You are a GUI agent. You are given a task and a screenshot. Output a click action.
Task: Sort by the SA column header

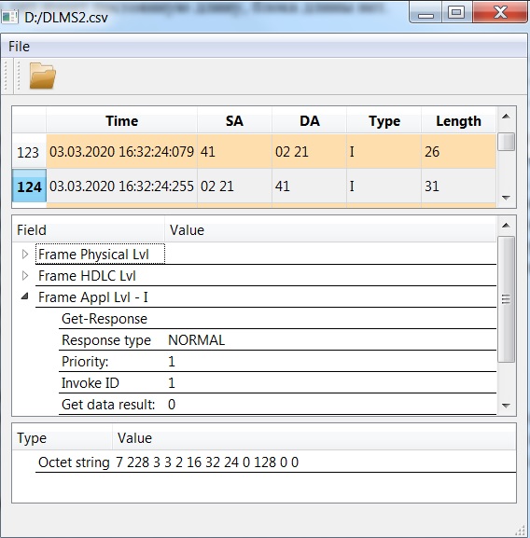pos(234,121)
